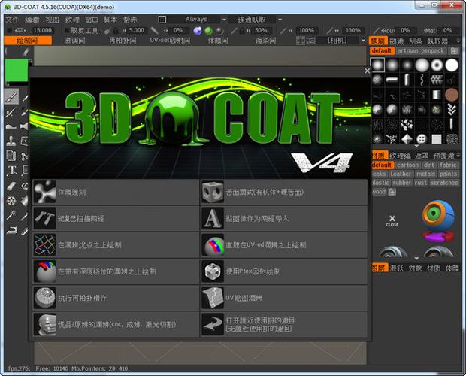The width and height of the screenshot is (466, 376).
Task: Open the File (文件) menu
Action: click(12, 20)
